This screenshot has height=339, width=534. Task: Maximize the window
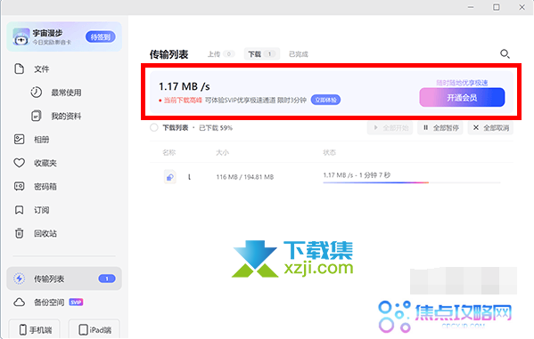click(497, 7)
